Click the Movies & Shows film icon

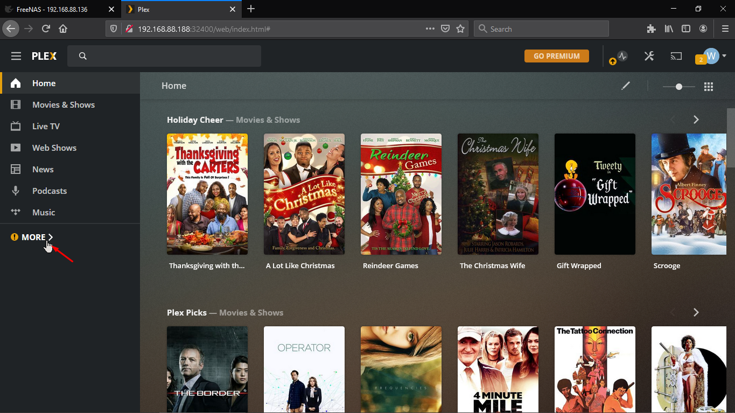(x=16, y=104)
